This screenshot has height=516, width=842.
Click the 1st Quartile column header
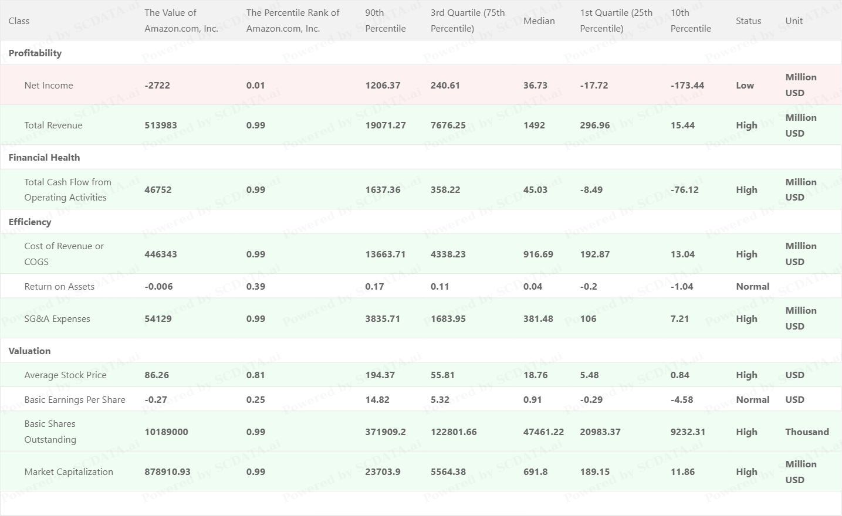point(616,21)
